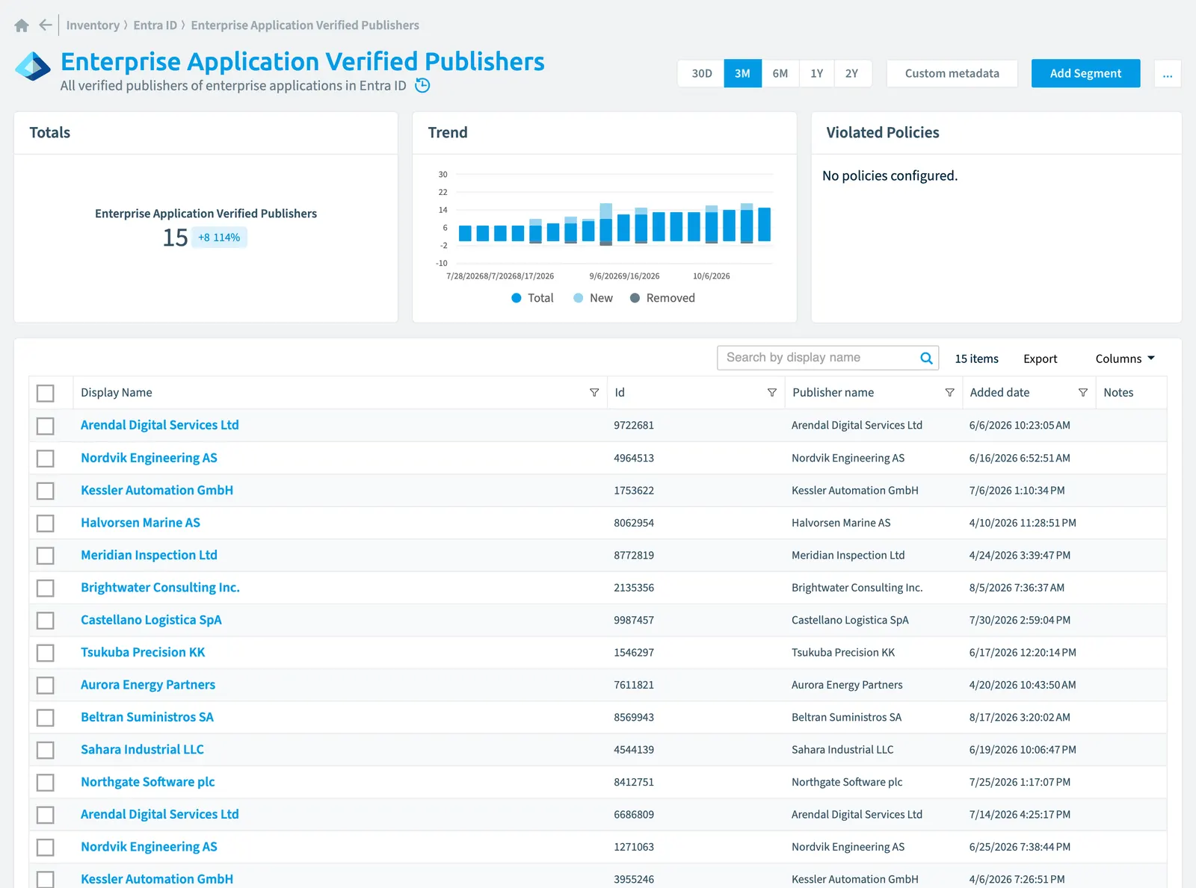Check the Brightwater Consulting Inc. row
This screenshot has height=888, width=1196.
(46, 588)
